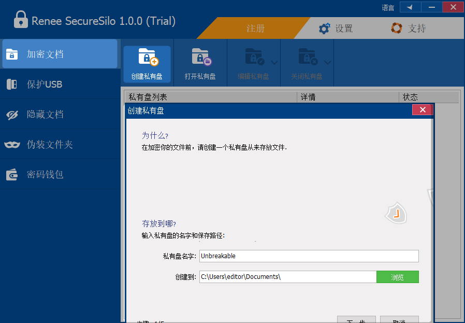
Task: Click the 为什么? heading text
Action: click(x=155, y=136)
